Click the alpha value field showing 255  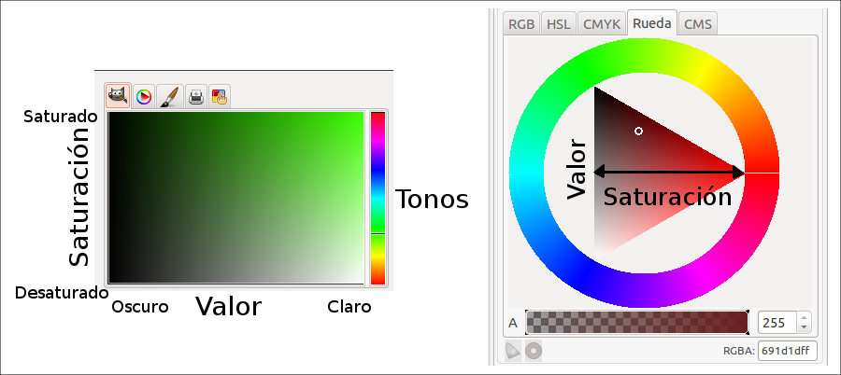777,323
